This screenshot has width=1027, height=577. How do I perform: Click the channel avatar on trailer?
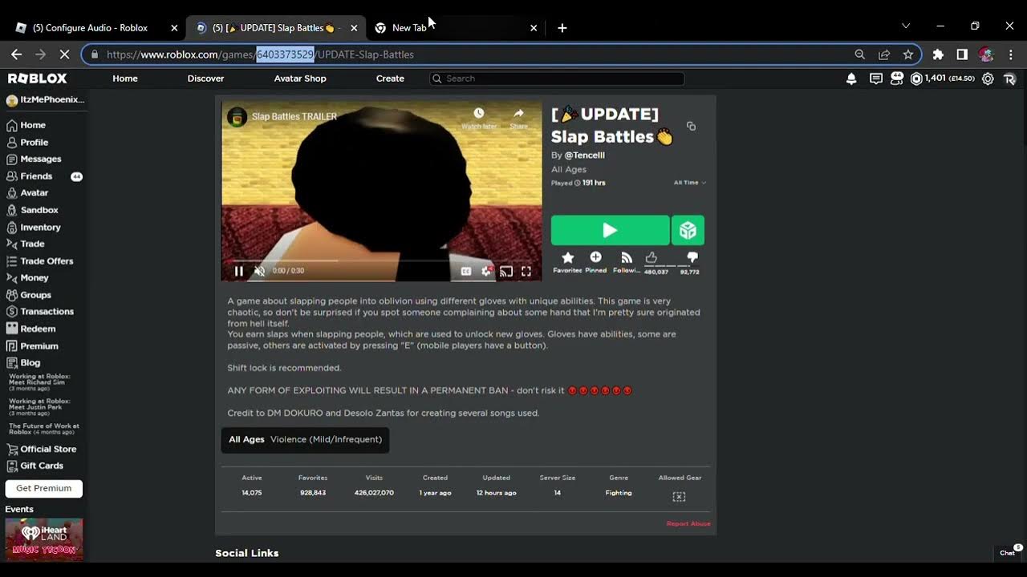pos(237,116)
